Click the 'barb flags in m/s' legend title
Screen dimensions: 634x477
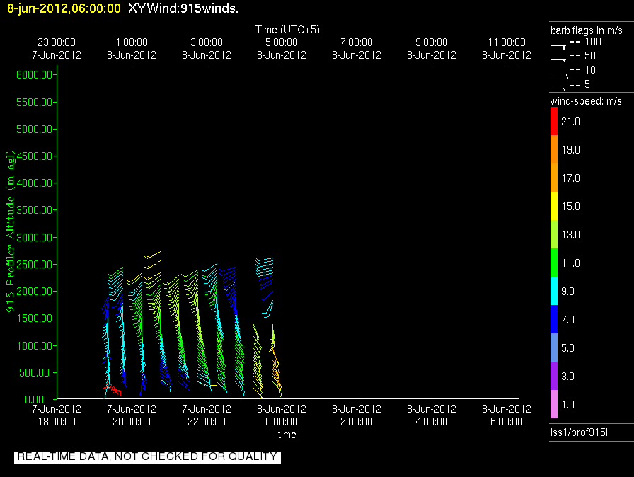pos(587,30)
